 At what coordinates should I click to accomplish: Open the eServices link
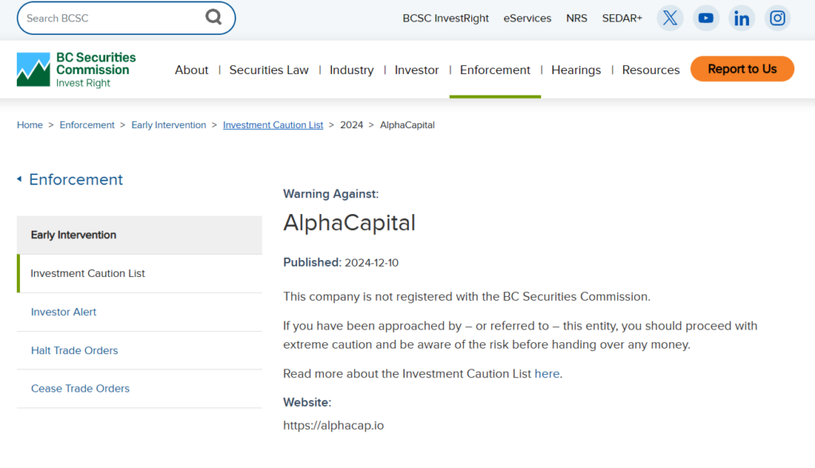pos(527,18)
